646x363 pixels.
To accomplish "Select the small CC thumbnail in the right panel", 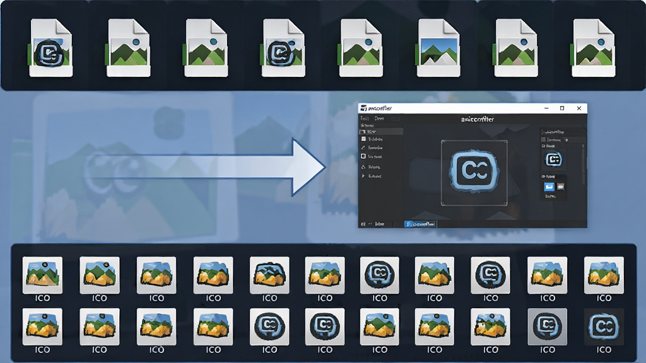I will pos(554,159).
